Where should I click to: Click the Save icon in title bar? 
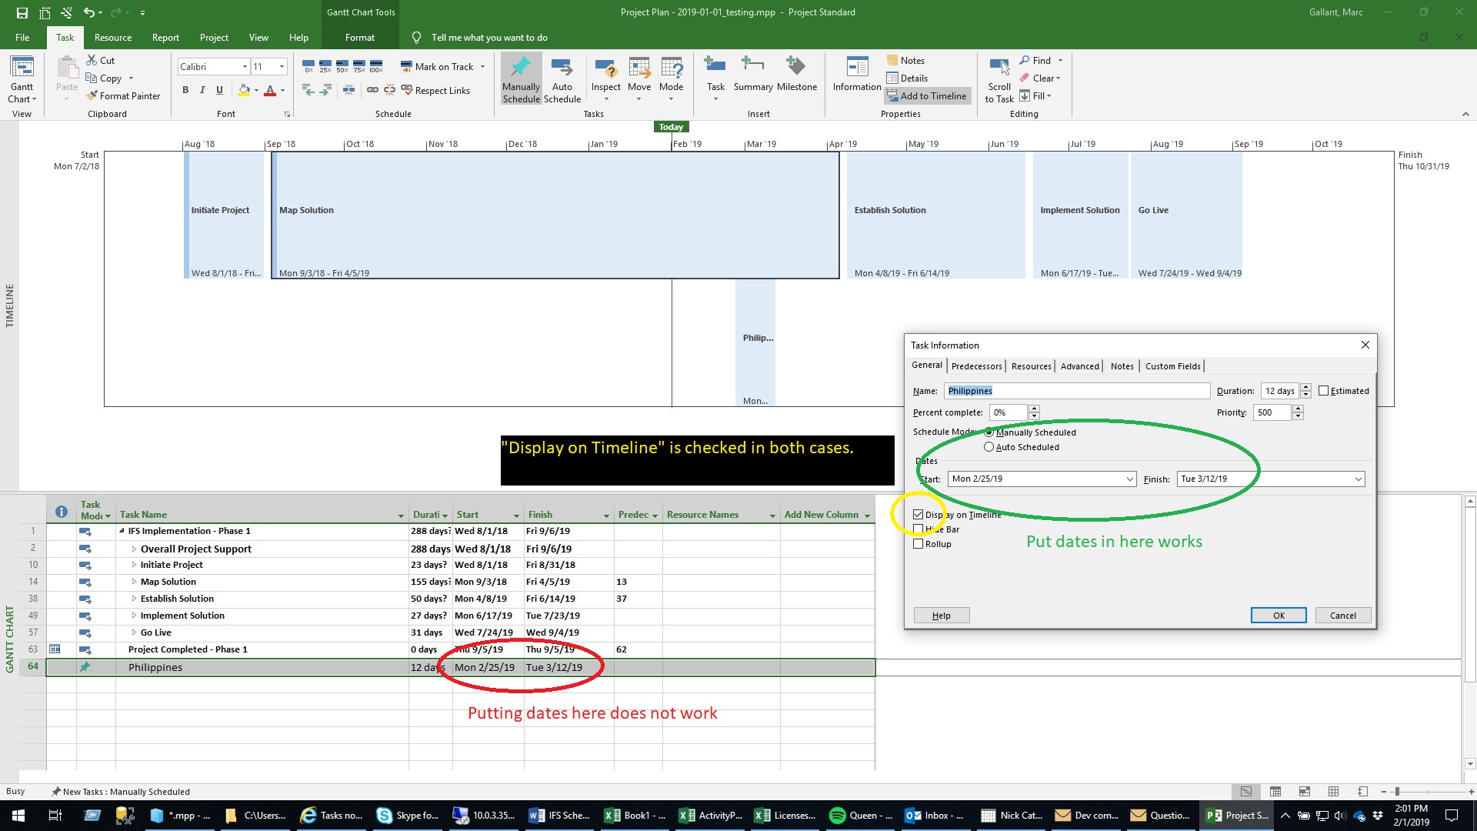(x=22, y=12)
